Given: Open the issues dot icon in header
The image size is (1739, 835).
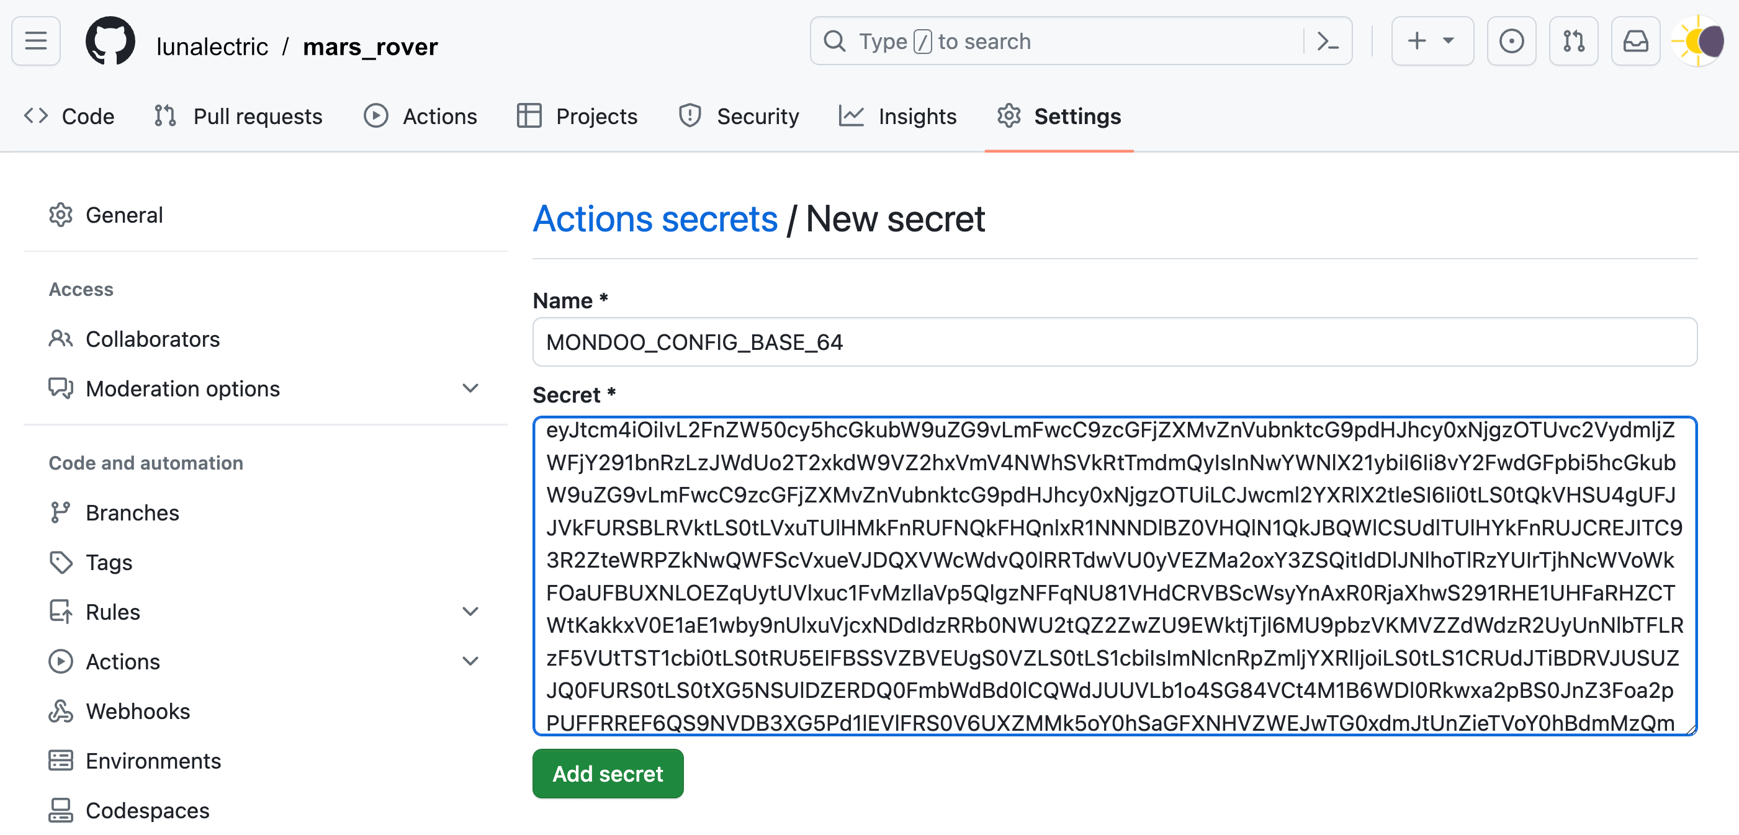Looking at the screenshot, I should 1511,40.
